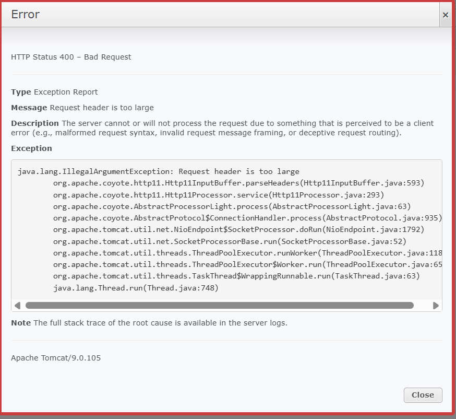Click the left arrow of the stack trace scrollbar
This screenshot has width=456, height=419.
tap(18, 306)
